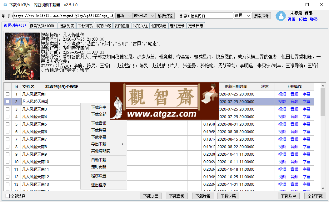This screenshot has width=329, height=202.
Task: Check the checkbox for 凡人风起天南9
Action: pos(8,154)
